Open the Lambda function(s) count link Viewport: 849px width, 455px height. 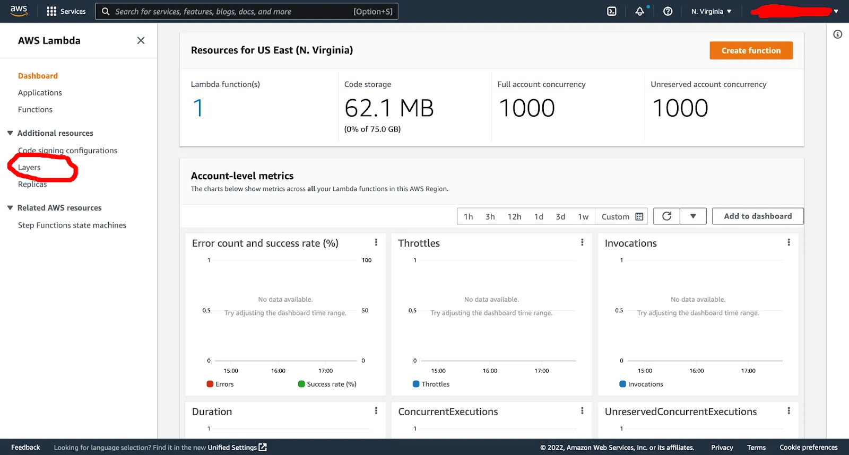[198, 108]
